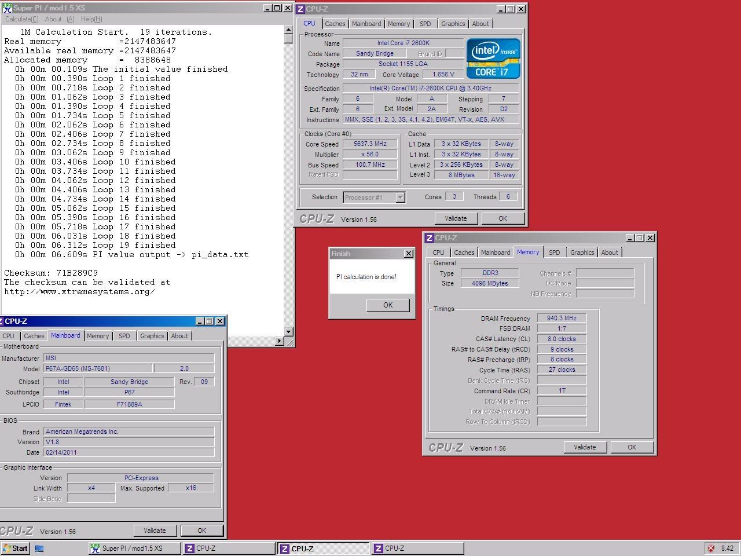741x556 pixels.
Task: Open CPU tab in mainboard CPU-Z window
Action: click(x=8, y=336)
